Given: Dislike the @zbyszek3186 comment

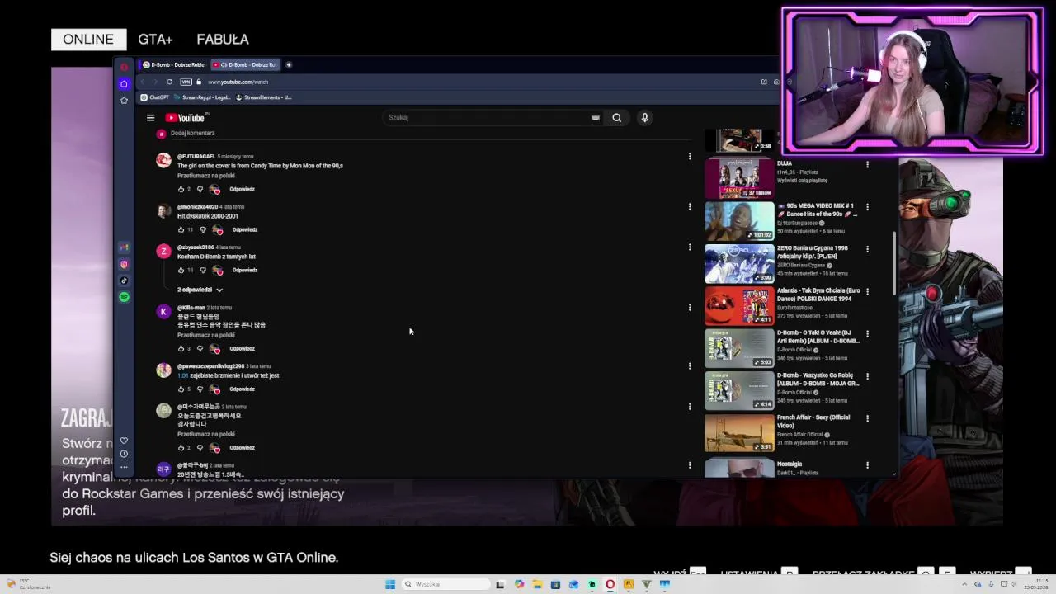Looking at the screenshot, I should pos(202,270).
